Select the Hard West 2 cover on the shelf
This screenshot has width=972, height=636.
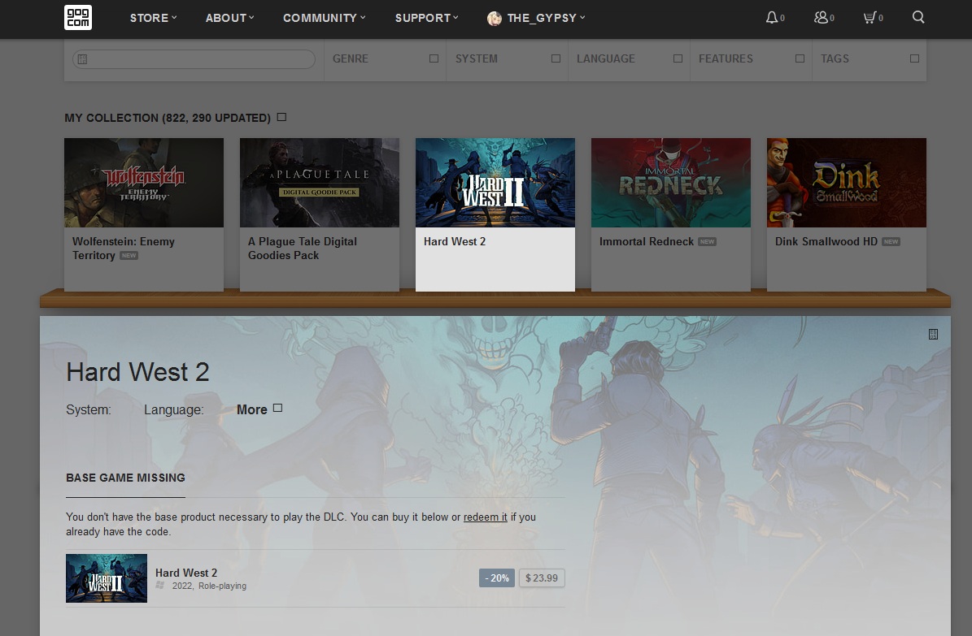(495, 183)
